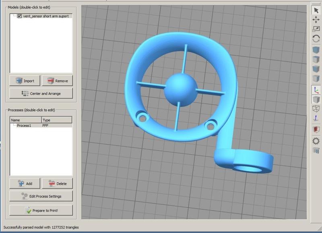Click Prepare to Print!
This screenshot has height=233, width=322.
pos(41,210)
